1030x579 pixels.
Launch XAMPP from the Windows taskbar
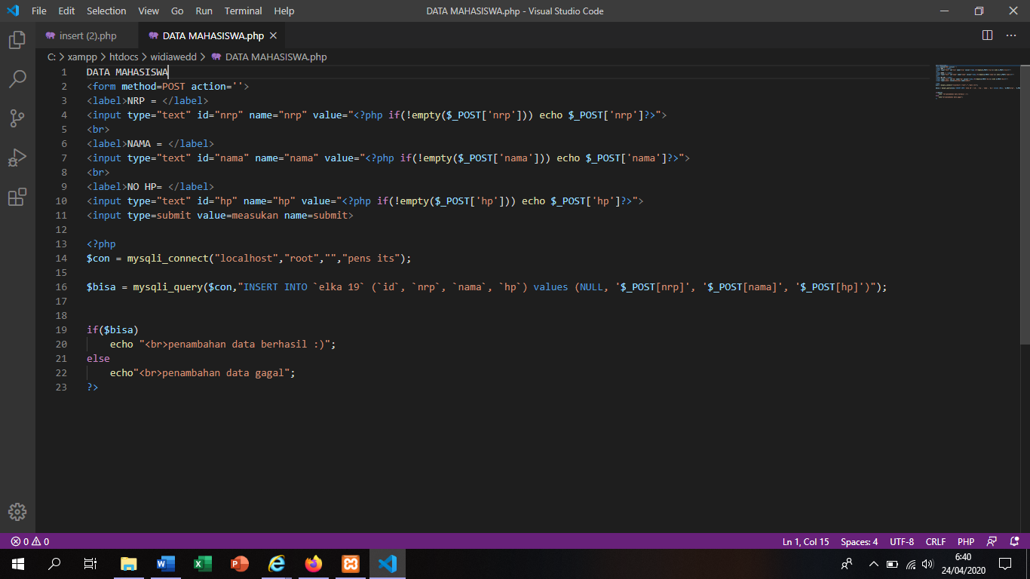[x=351, y=564]
